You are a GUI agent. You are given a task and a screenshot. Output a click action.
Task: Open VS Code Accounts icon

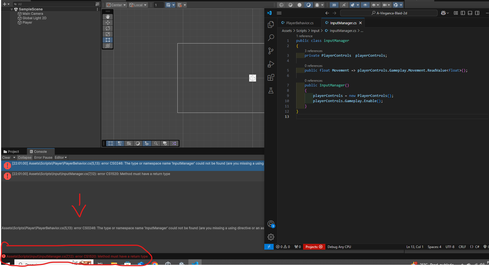[x=271, y=224]
